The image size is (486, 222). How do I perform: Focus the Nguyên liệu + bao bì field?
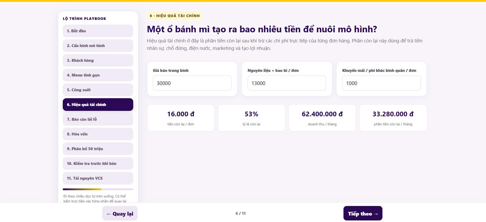(x=287, y=83)
